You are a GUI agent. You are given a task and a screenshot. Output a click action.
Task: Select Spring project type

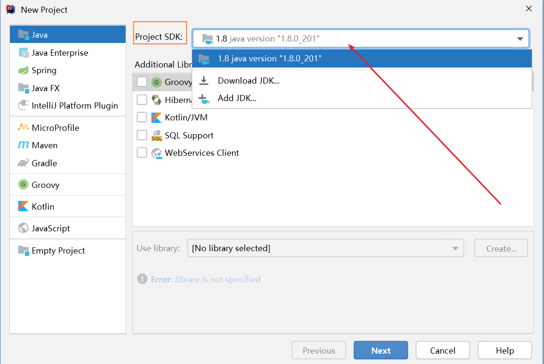point(68,70)
